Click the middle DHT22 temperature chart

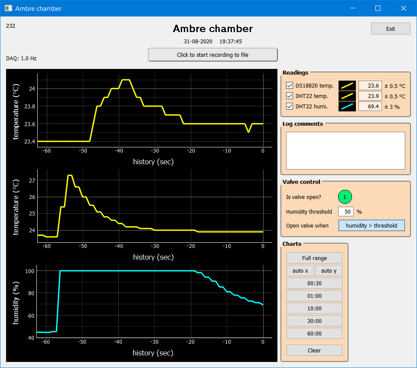155,206
